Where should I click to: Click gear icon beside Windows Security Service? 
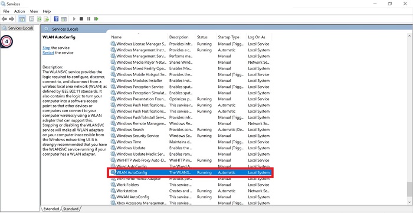(x=113, y=136)
